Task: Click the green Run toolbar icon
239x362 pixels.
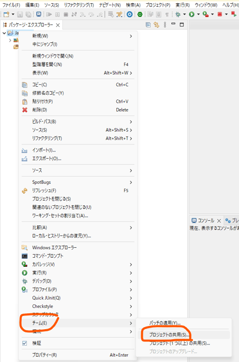Action: [x=192, y=14]
